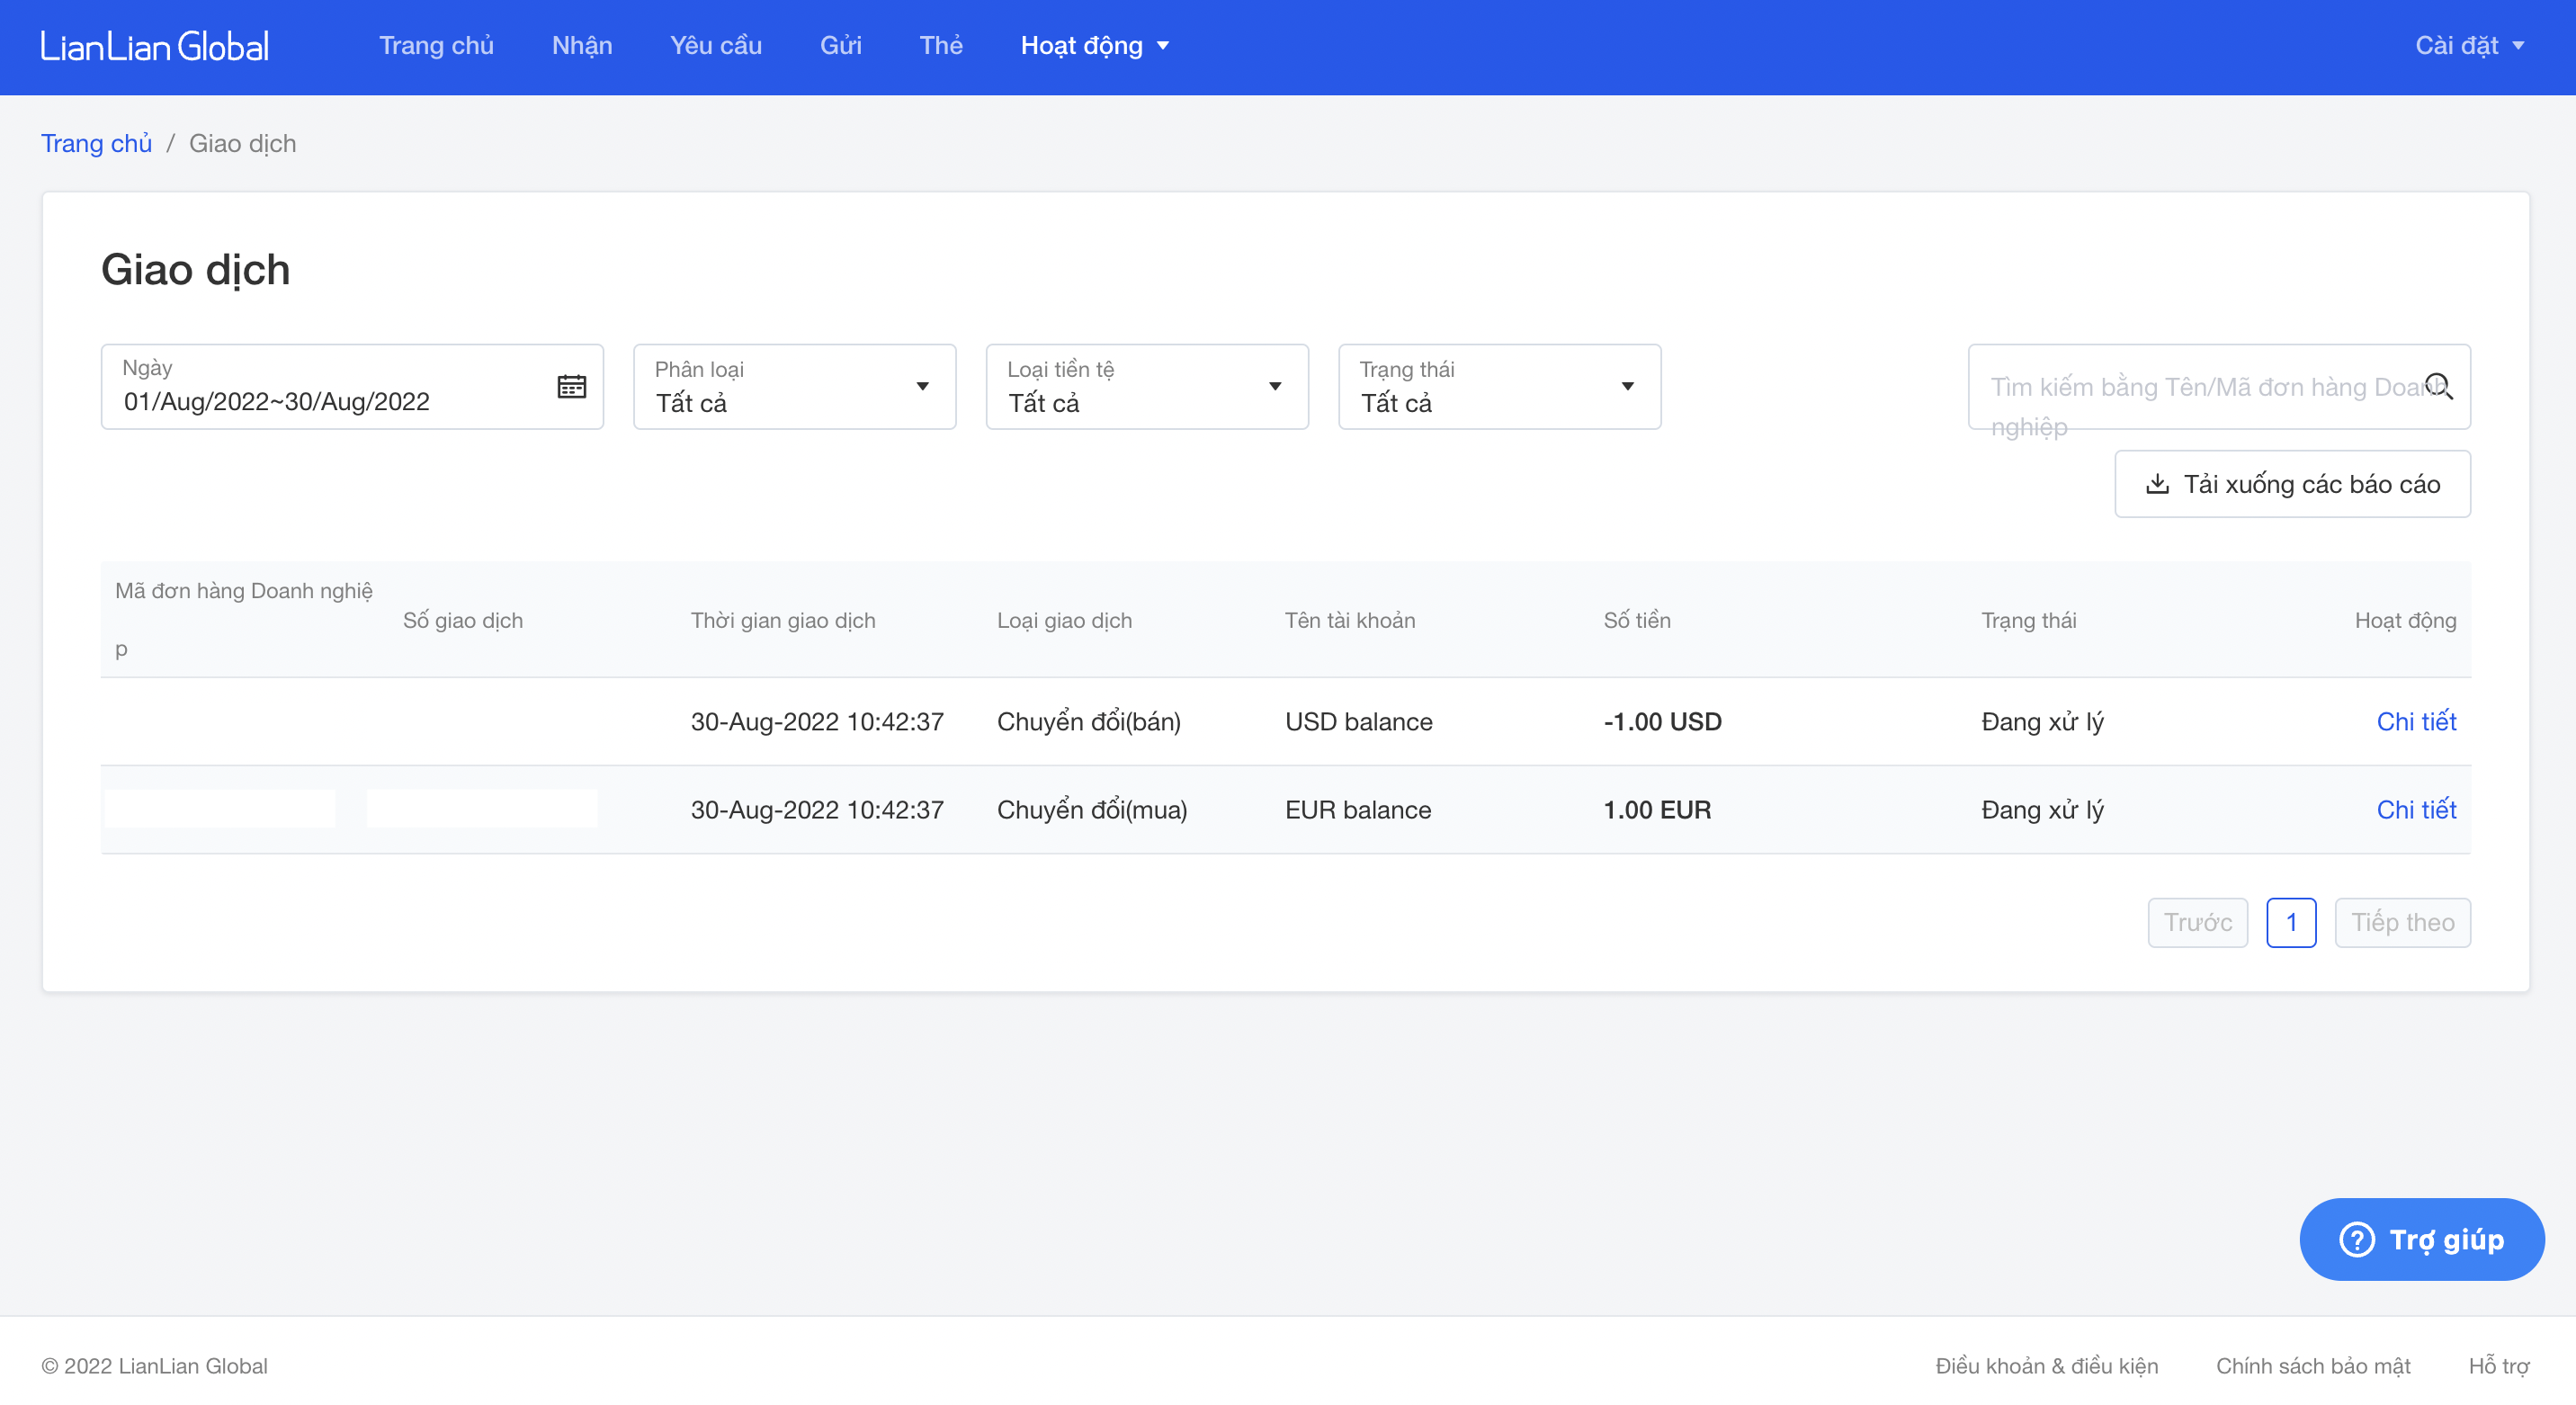Click the Loại giao dịch column header

(1064, 620)
